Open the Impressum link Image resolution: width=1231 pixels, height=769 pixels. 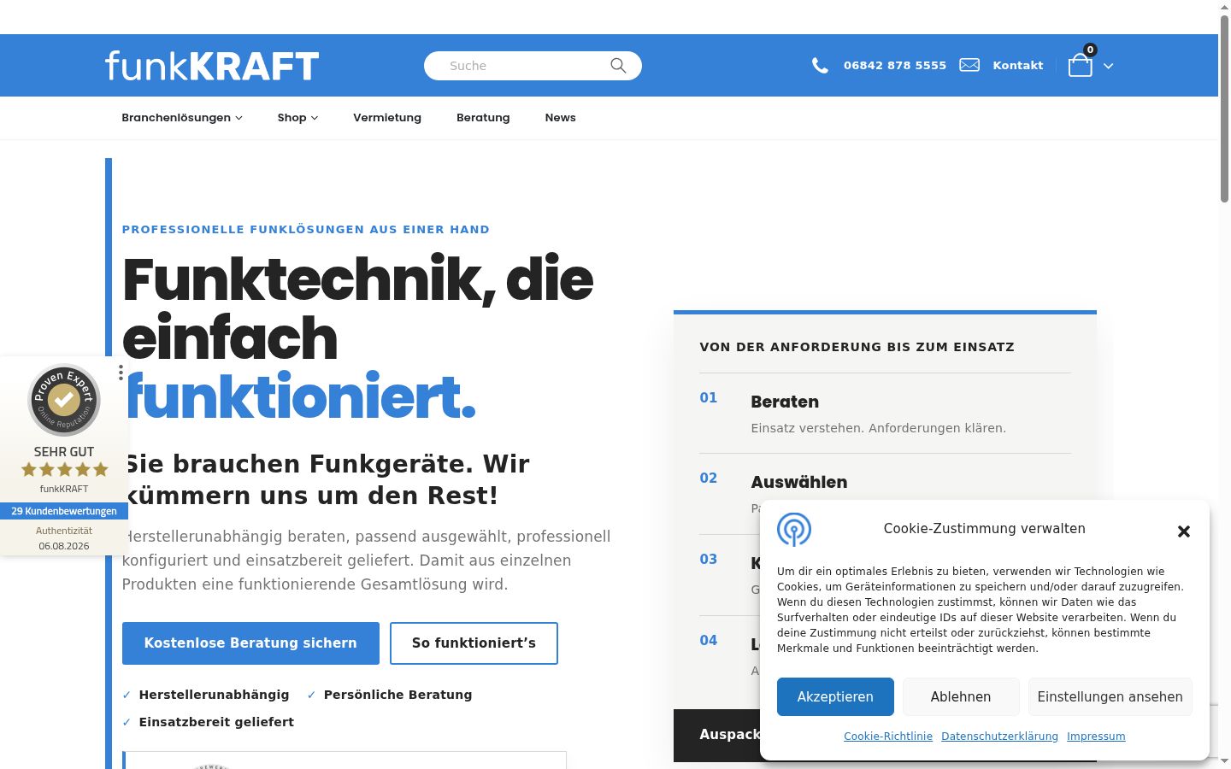coord(1096,737)
